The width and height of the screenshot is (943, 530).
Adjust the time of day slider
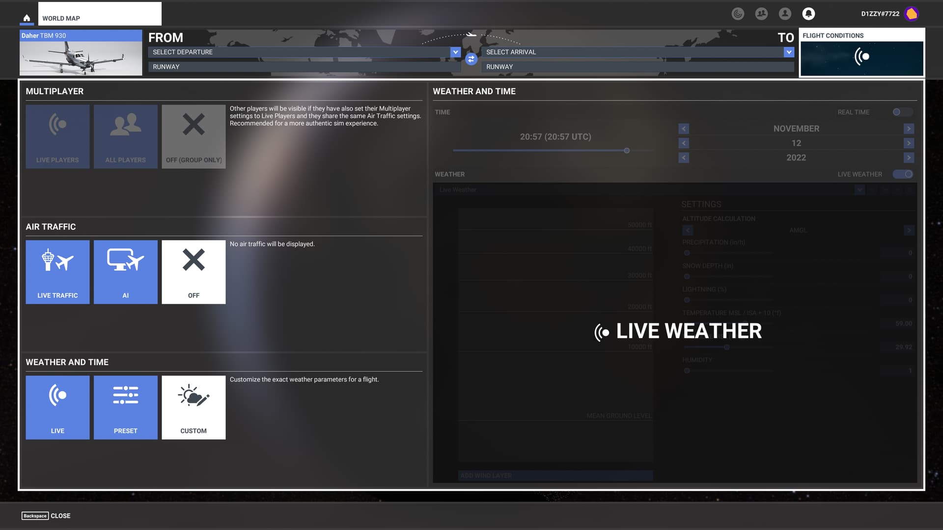627,151
